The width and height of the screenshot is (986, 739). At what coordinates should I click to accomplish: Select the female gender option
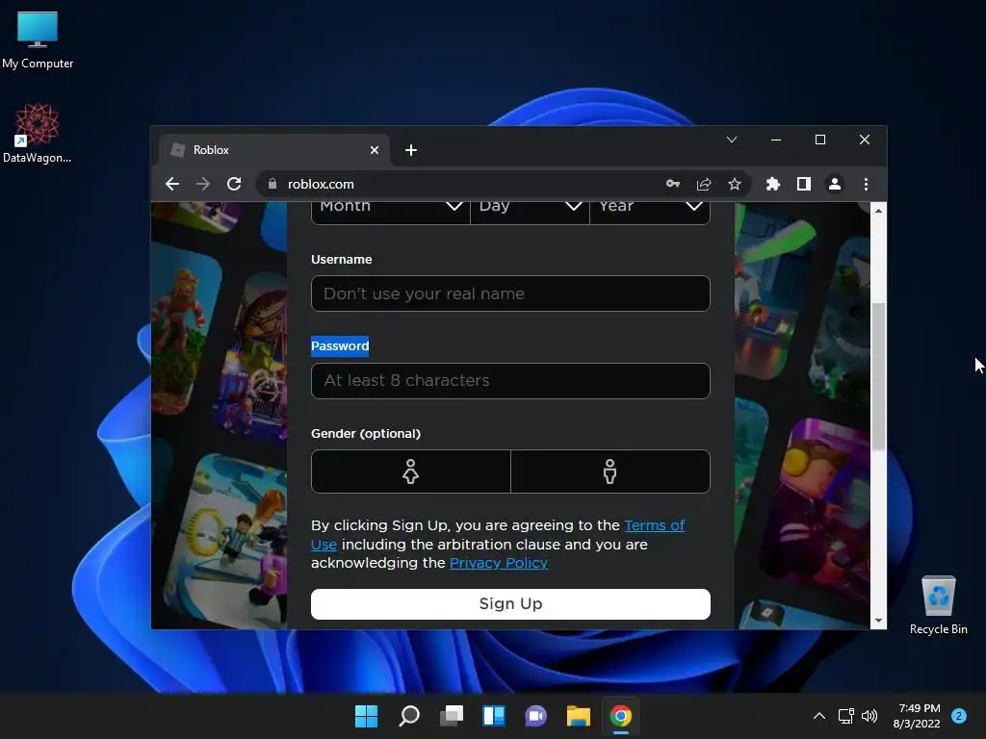click(x=410, y=471)
